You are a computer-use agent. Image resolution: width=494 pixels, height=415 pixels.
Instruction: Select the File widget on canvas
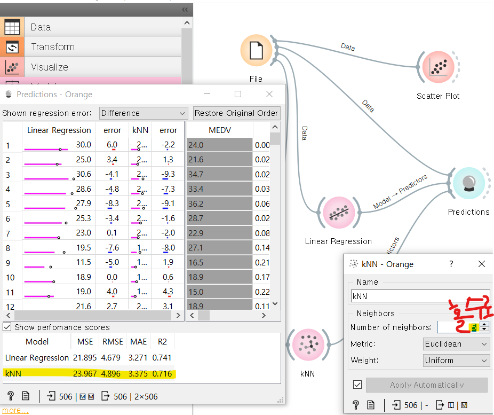(256, 50)
